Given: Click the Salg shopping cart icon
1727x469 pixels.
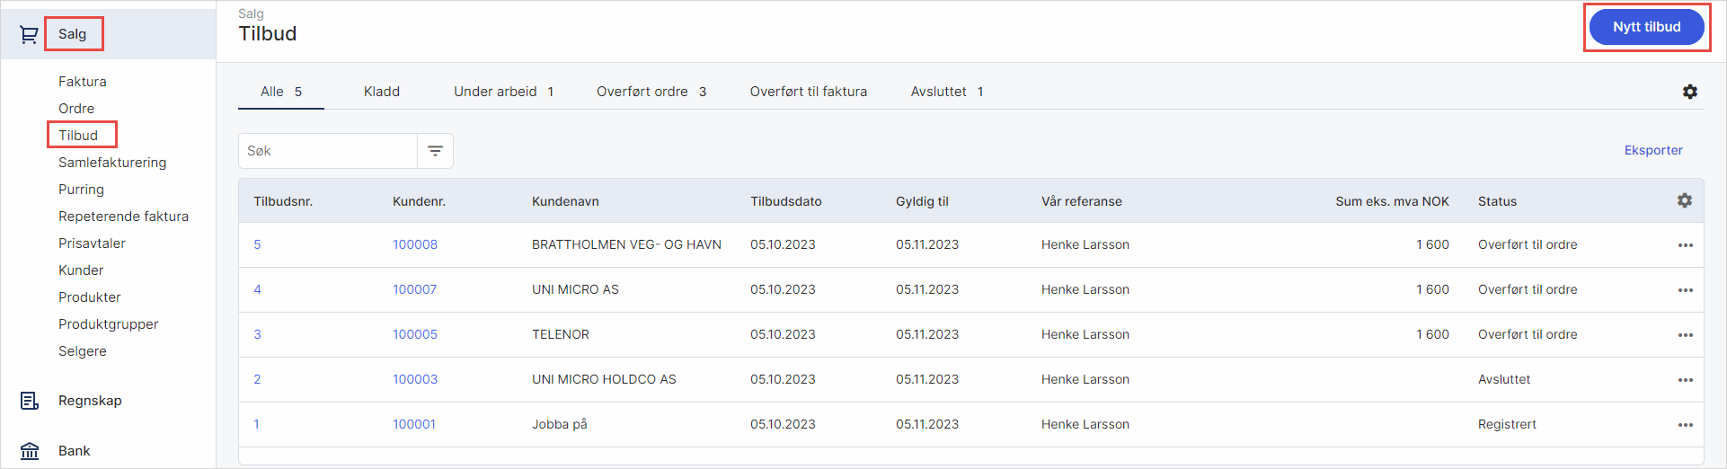Looking at the screenshot, I should coord(29,35).
